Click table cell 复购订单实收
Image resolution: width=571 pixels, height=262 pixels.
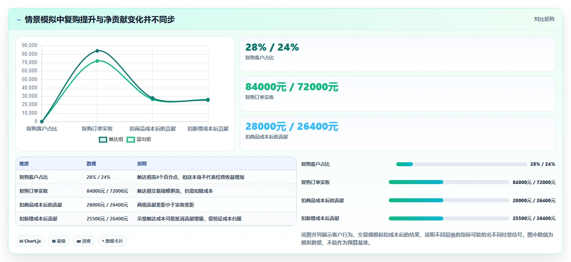[x=34, y=191]
